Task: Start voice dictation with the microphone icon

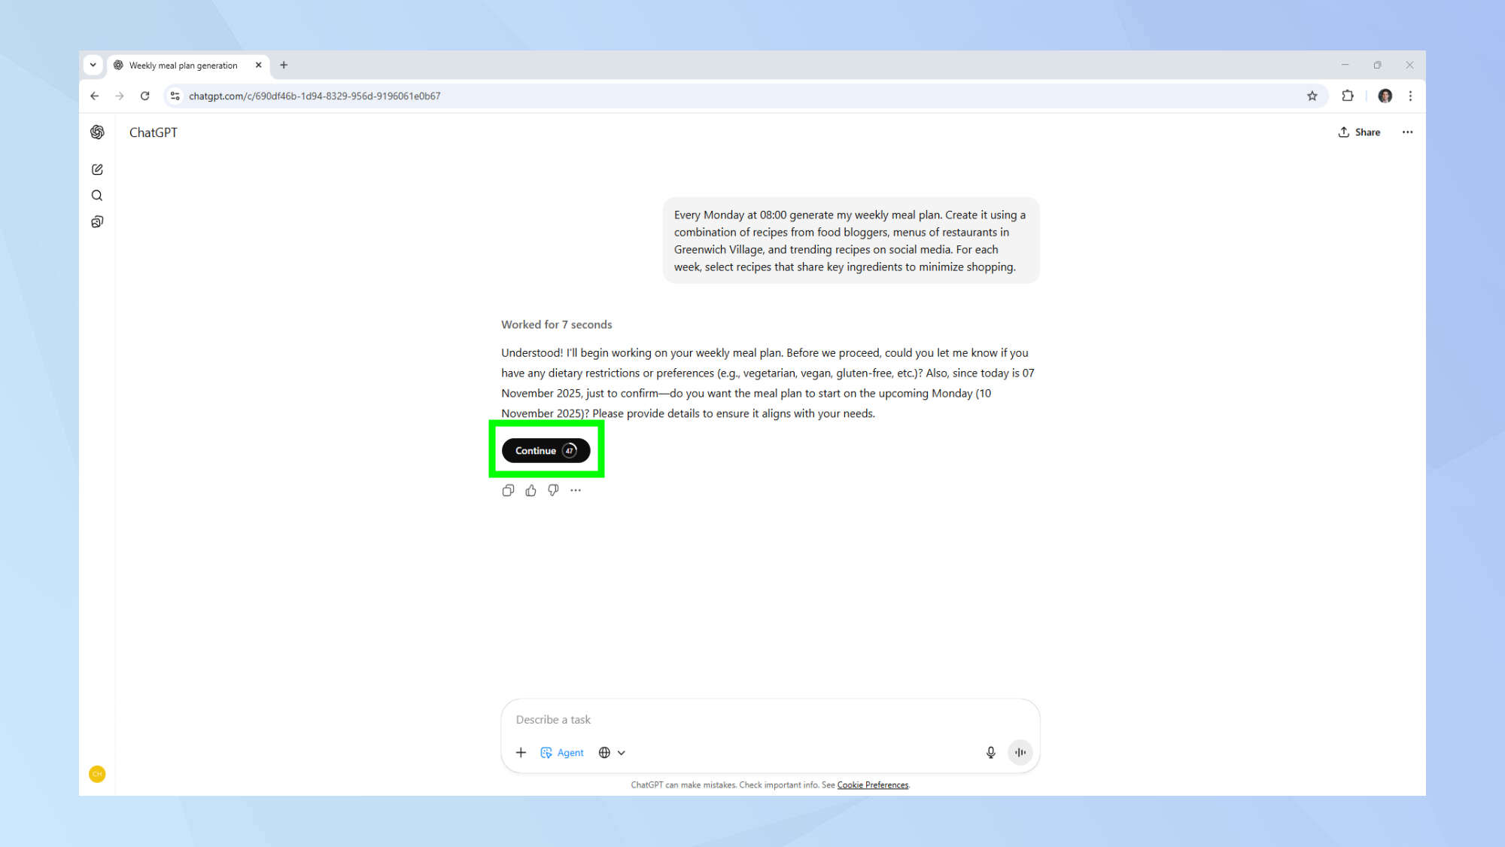Action: [990, 752]
